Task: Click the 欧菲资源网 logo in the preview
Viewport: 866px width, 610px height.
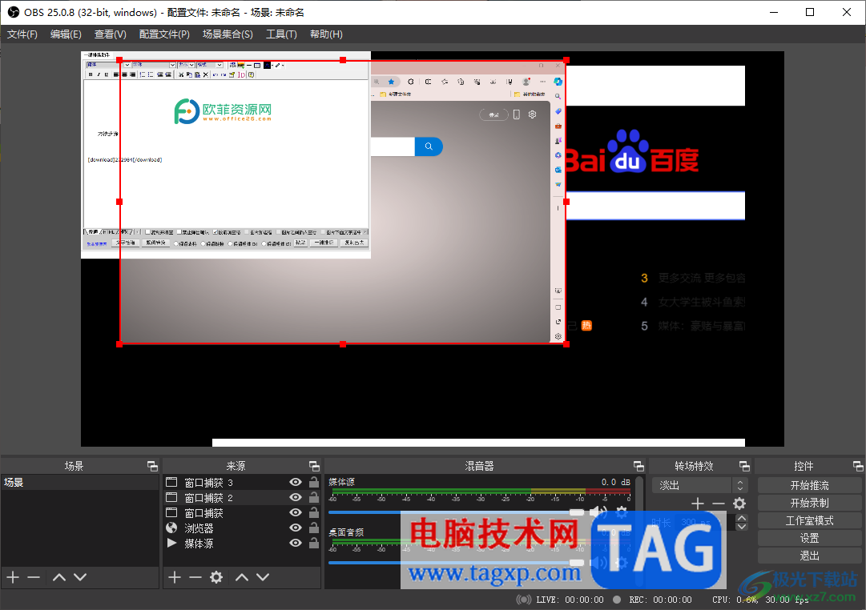Action: pos(224,111)
